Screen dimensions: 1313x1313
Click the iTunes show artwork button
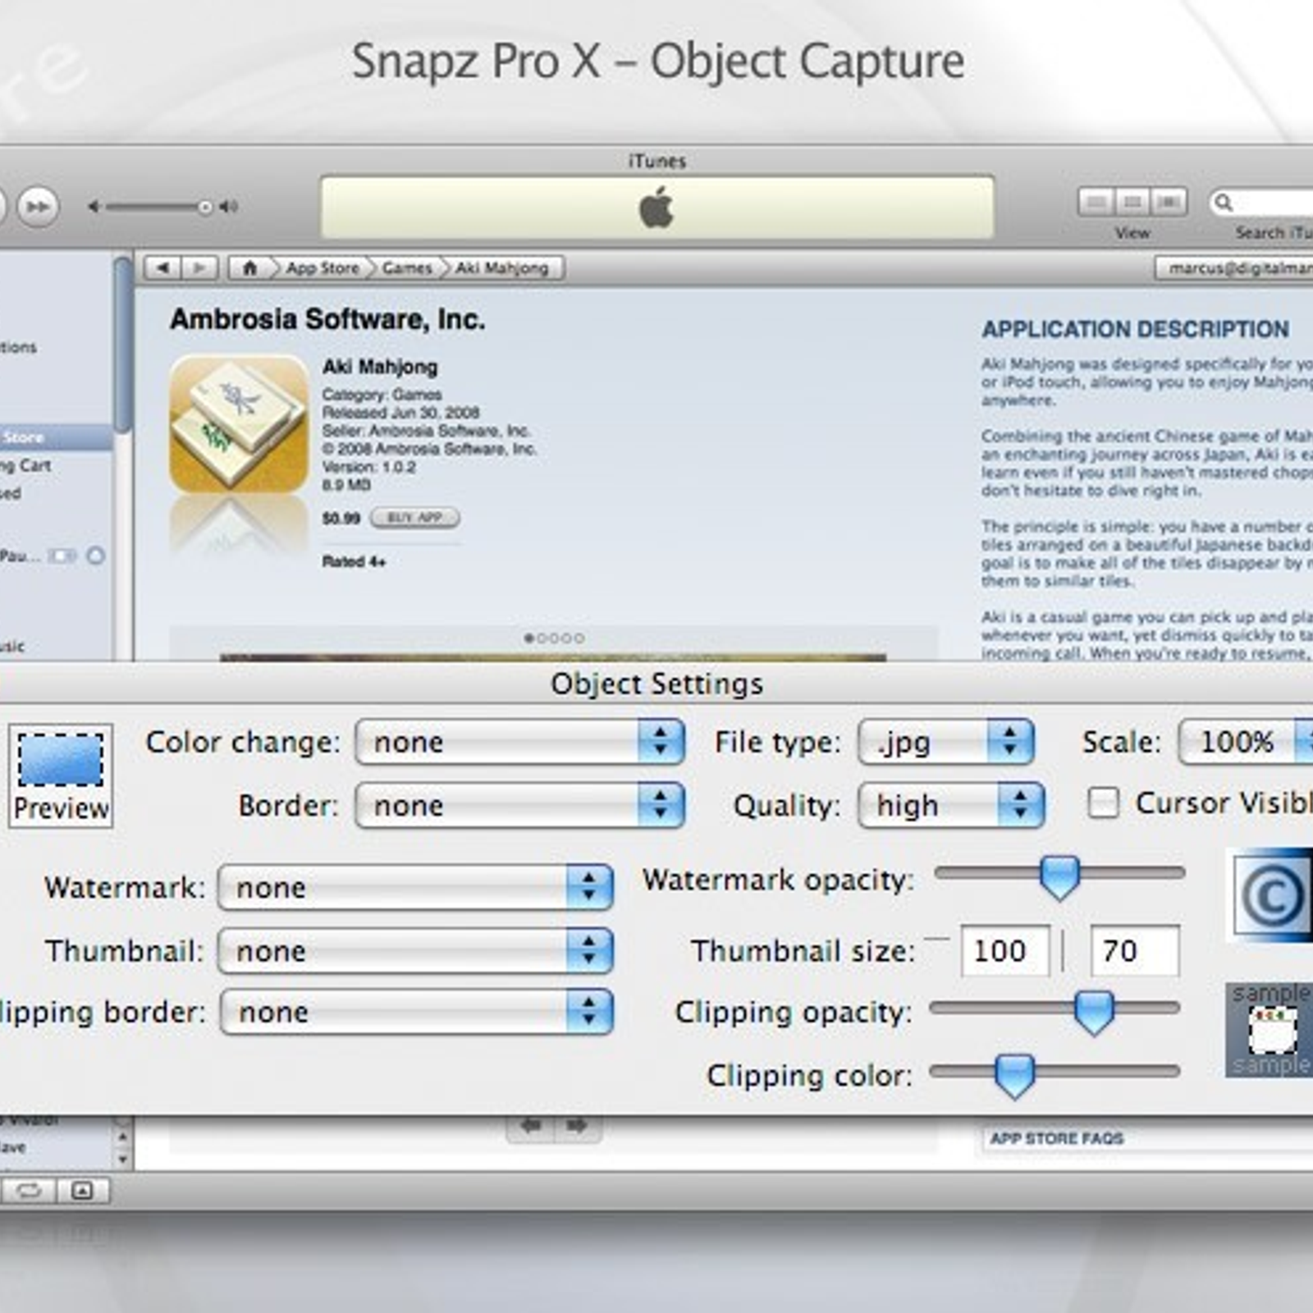pyautogui.click(x=82, y=1190)
